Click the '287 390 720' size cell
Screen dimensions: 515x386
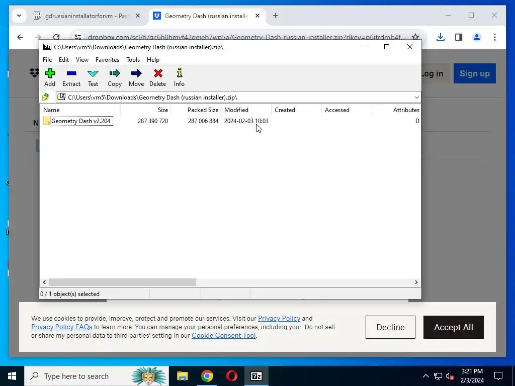153,121
